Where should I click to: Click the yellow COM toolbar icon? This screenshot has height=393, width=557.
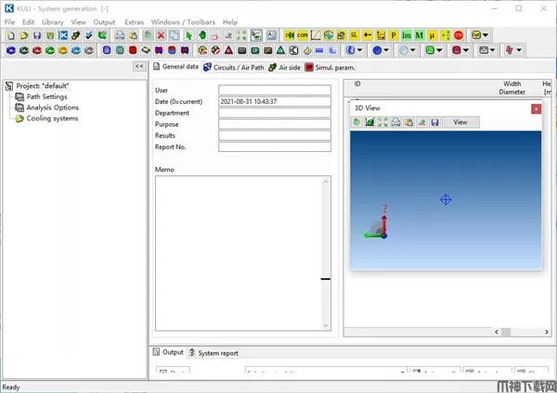(x=303, y=35)
